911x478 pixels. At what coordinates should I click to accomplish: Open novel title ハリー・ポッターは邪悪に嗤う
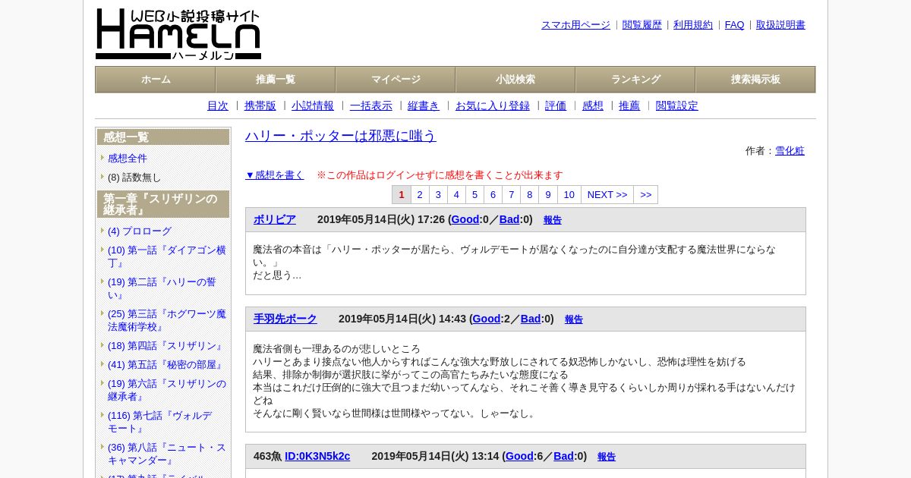coord(341,136)
